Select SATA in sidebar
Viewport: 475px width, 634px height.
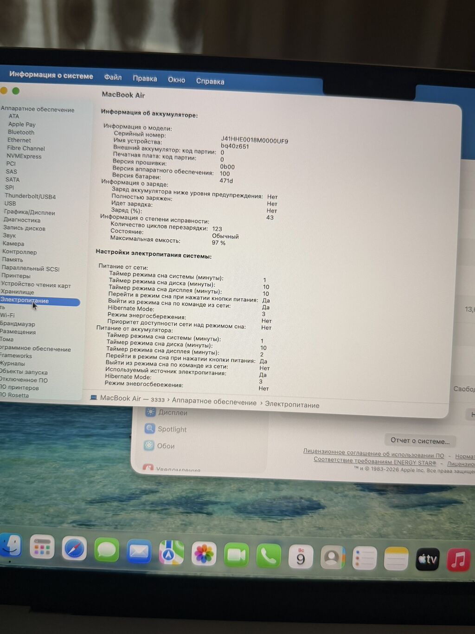[x=13, y=180]
